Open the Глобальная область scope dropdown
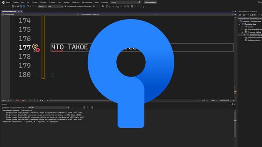 coord(118,15)
